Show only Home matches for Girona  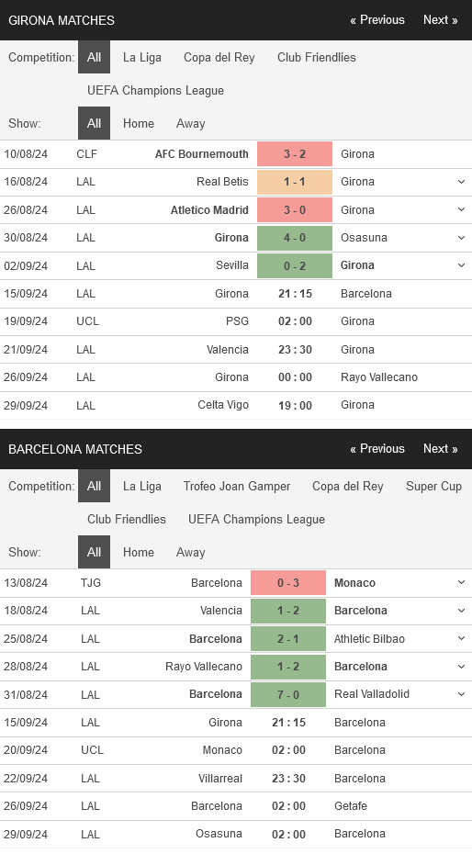(139, 124)
